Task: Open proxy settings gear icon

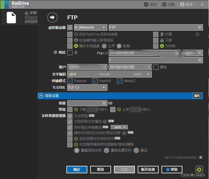Action: click(197, 34)
